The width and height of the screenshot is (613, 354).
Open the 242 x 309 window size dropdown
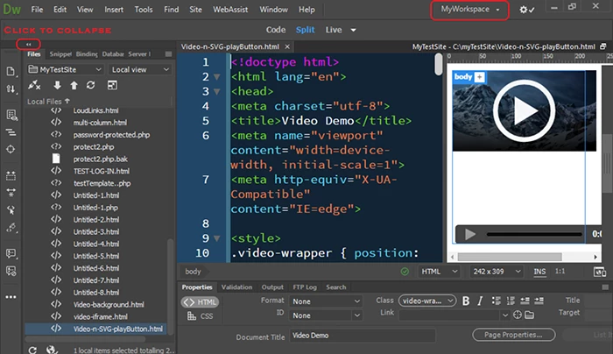pos(497,272)
